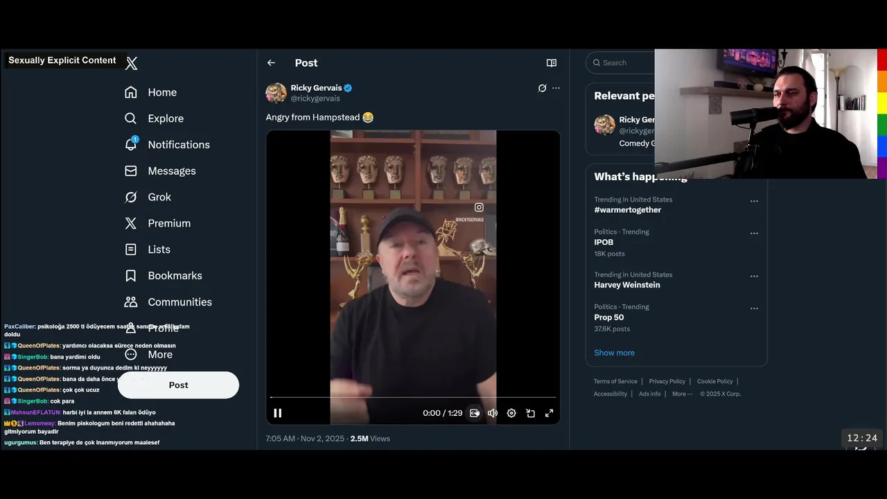Open video in picture-in-picture mode
This screenshot has height=499, width=887.
pos(530,413)
